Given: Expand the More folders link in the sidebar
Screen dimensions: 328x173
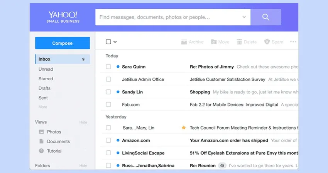Looking at the screenshot, I should (x=43, y=107).
